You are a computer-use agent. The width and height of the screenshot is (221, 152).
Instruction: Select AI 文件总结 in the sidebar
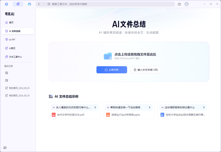(x=18, y=31)
